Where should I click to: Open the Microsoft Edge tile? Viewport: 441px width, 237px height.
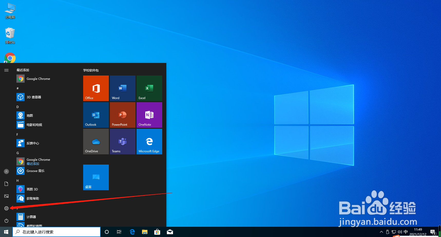(x=149, y=142)
